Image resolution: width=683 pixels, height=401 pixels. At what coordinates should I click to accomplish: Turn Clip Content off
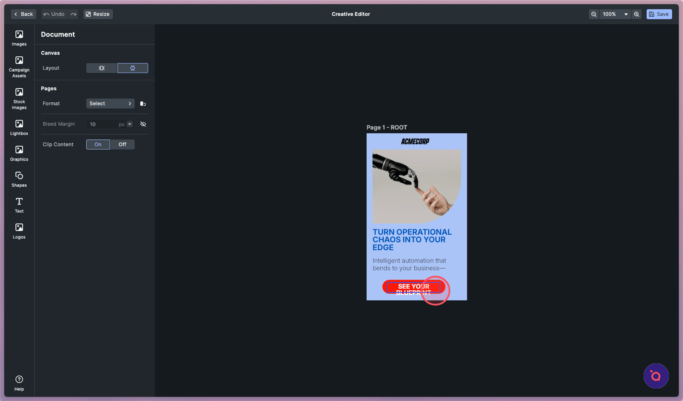(x=122, y=144)
